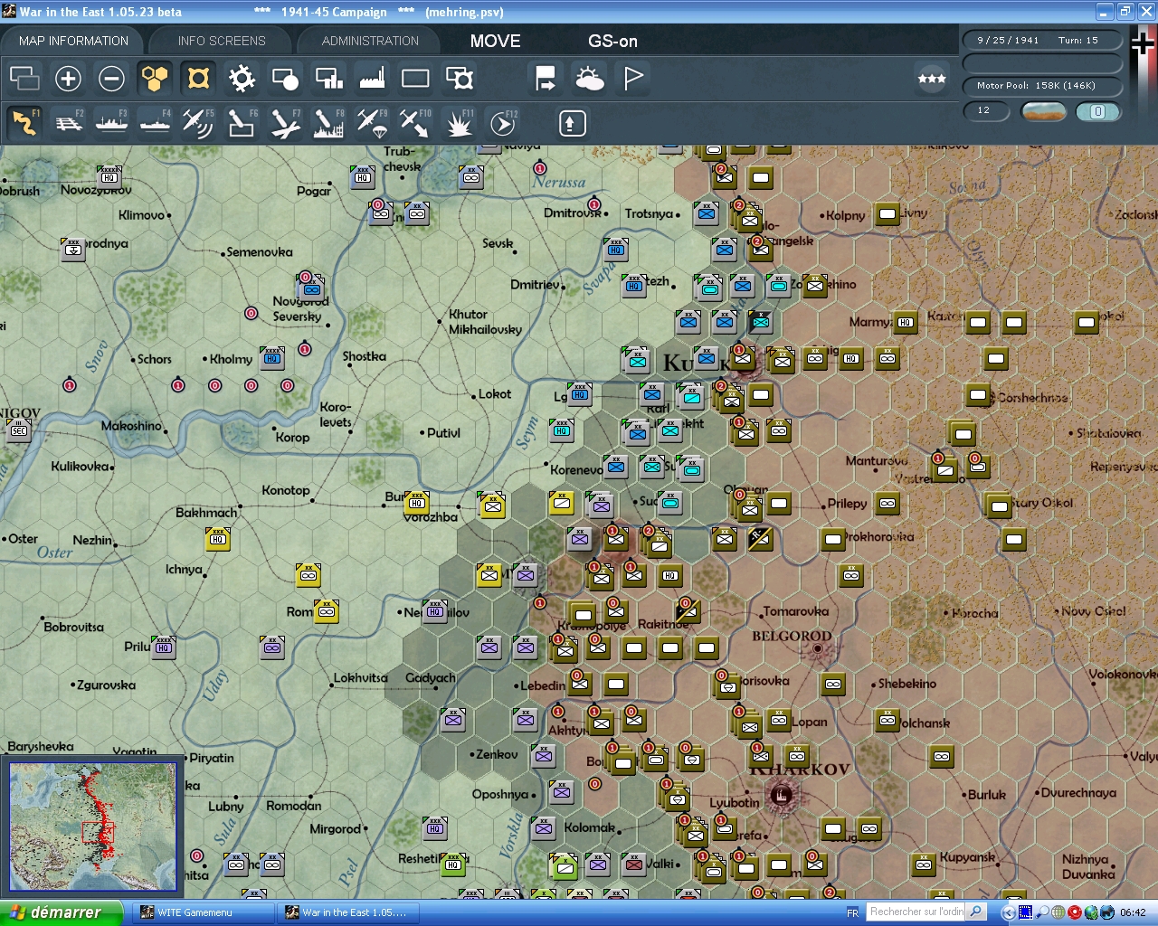Click the white gear-hex icon
The width and height of the screenshot is (1158, 926).
[242, 79]
